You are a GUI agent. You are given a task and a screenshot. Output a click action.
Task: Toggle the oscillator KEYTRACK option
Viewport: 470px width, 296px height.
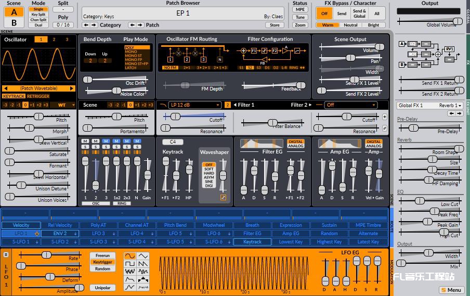14,96
